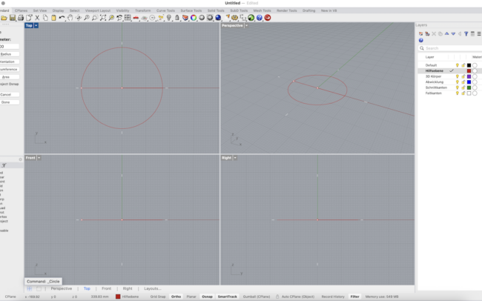Toggle visibility bulb of the Abwicklung layer

coord(457,82)
